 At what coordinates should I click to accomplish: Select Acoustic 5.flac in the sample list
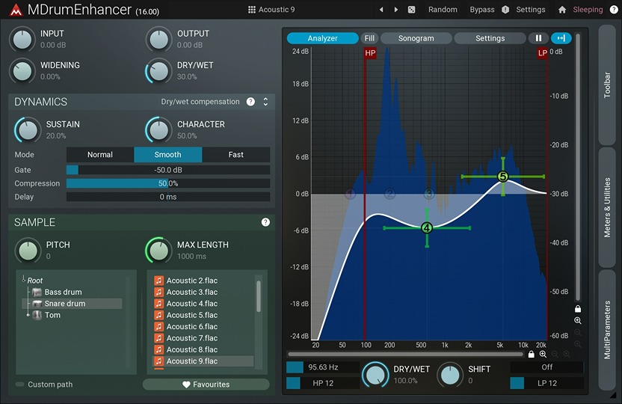pyautogui.click(x=191, y=315)
